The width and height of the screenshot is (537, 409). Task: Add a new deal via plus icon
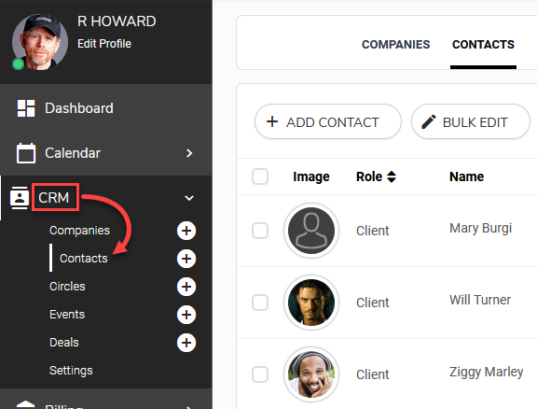pyautogui.click(x=186, y=343)
